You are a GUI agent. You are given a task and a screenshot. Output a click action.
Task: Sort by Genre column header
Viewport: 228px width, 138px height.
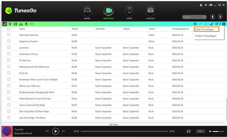point(152,29)
